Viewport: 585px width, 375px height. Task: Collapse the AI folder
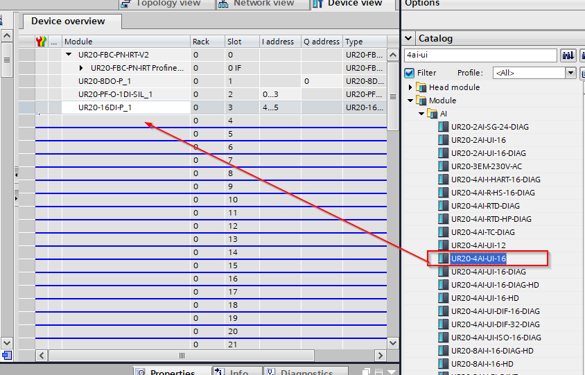pyautogui.click(x=421, y=114)
